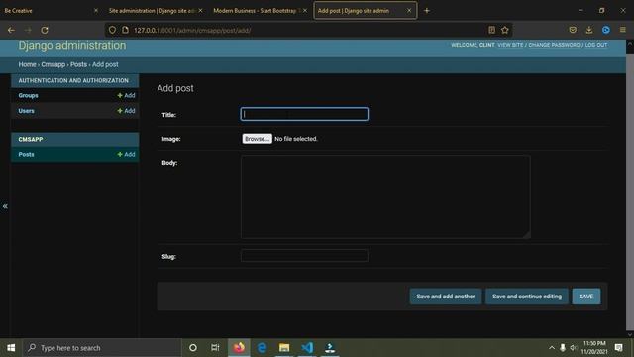
Task: Close the Add post browser tab
Action: (409, 11)
